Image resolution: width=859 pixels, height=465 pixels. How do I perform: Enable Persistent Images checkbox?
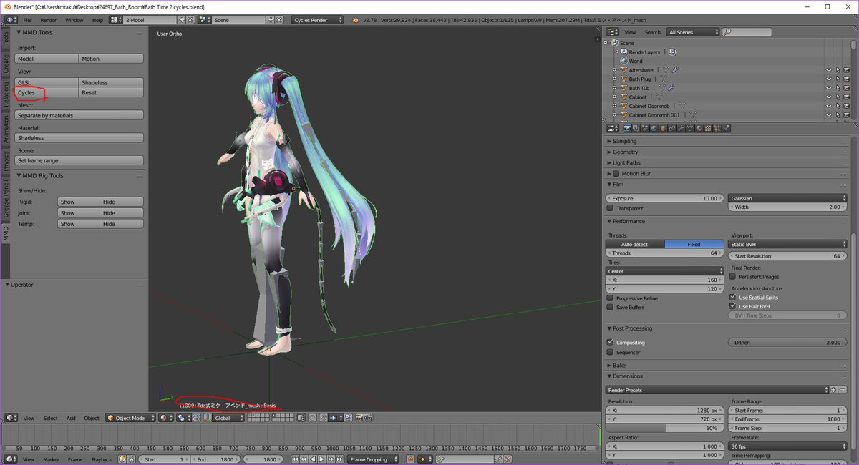(732, 276)
